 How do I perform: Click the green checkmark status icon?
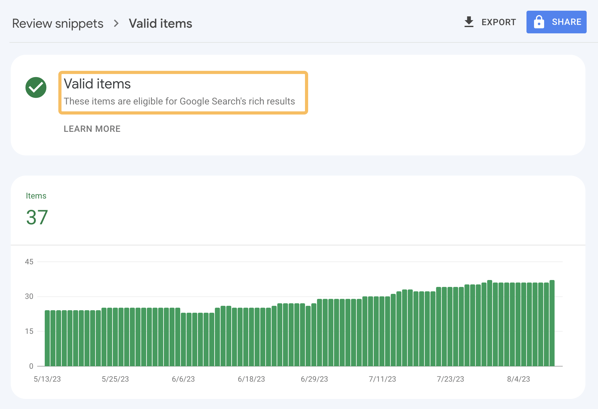(x=36, y=87)
